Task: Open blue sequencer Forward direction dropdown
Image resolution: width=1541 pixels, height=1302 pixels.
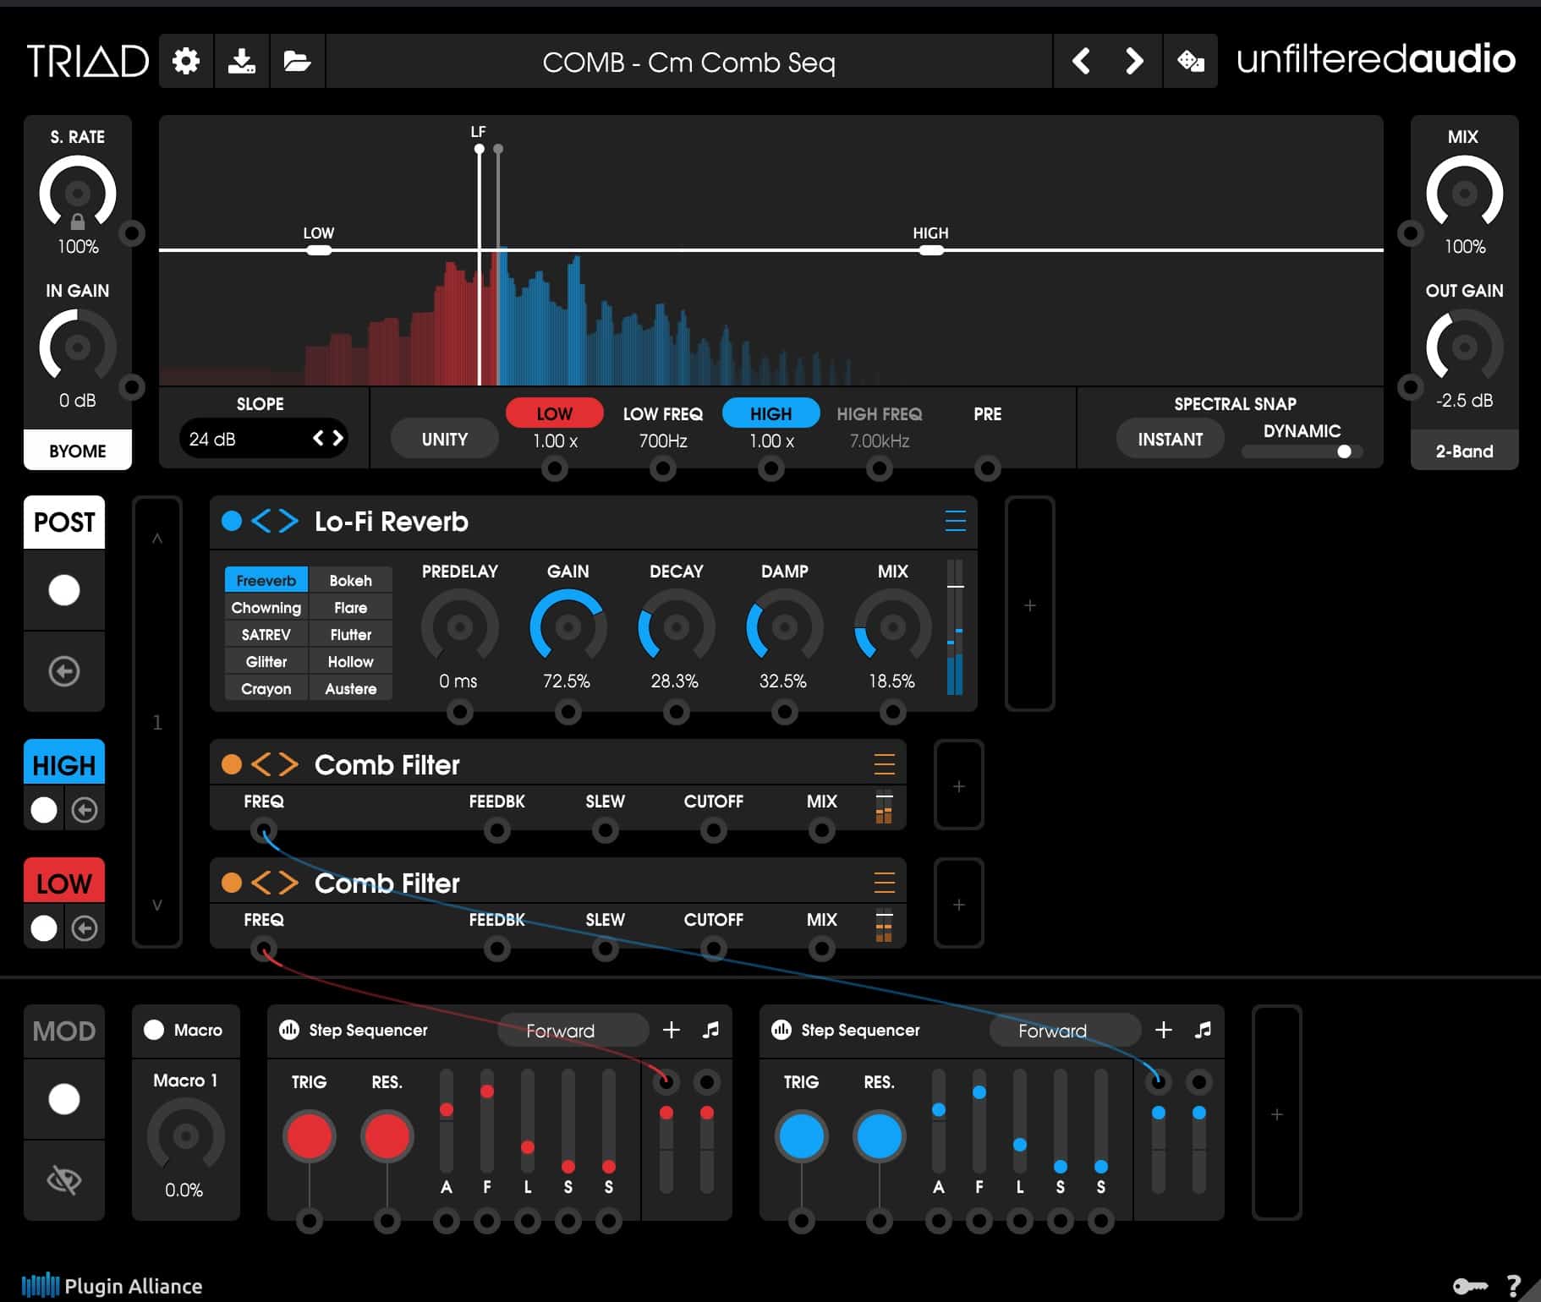Action: [1066, 1030]
